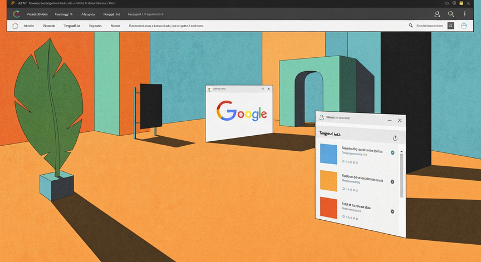Click the Google logo in the small window
481x262 pixels.
(x=242, y=112)
